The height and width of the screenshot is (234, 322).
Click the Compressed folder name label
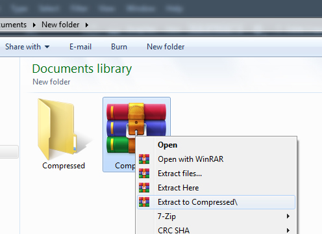64,166
